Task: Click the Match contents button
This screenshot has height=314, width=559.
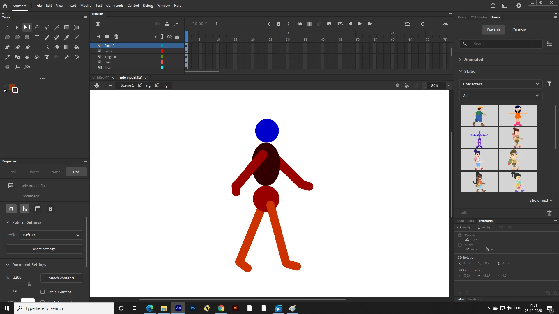Action: tap(61, 278)
